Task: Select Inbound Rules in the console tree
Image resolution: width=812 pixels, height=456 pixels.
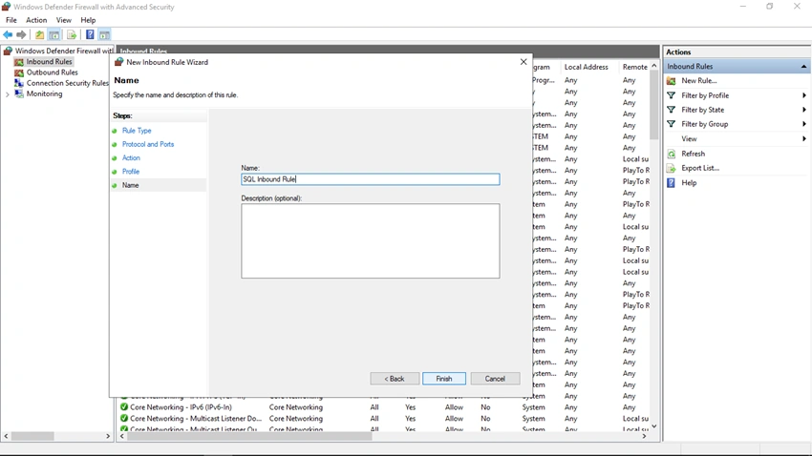Action: pos(49,61)
